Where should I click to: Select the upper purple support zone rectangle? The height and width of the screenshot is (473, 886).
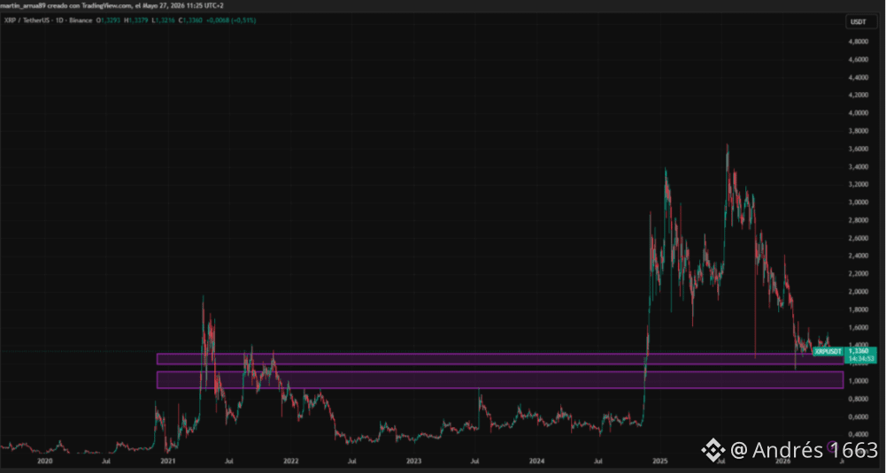tap(499, 359)
